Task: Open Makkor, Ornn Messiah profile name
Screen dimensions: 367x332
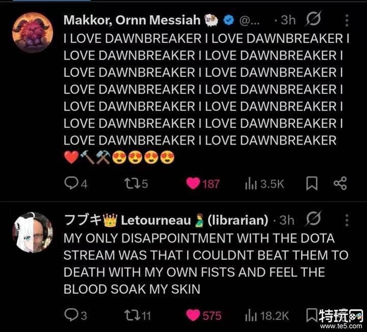Action: point(132,20)
